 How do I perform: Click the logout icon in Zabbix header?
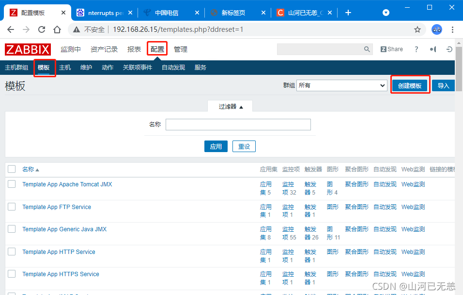click(449, 49)
